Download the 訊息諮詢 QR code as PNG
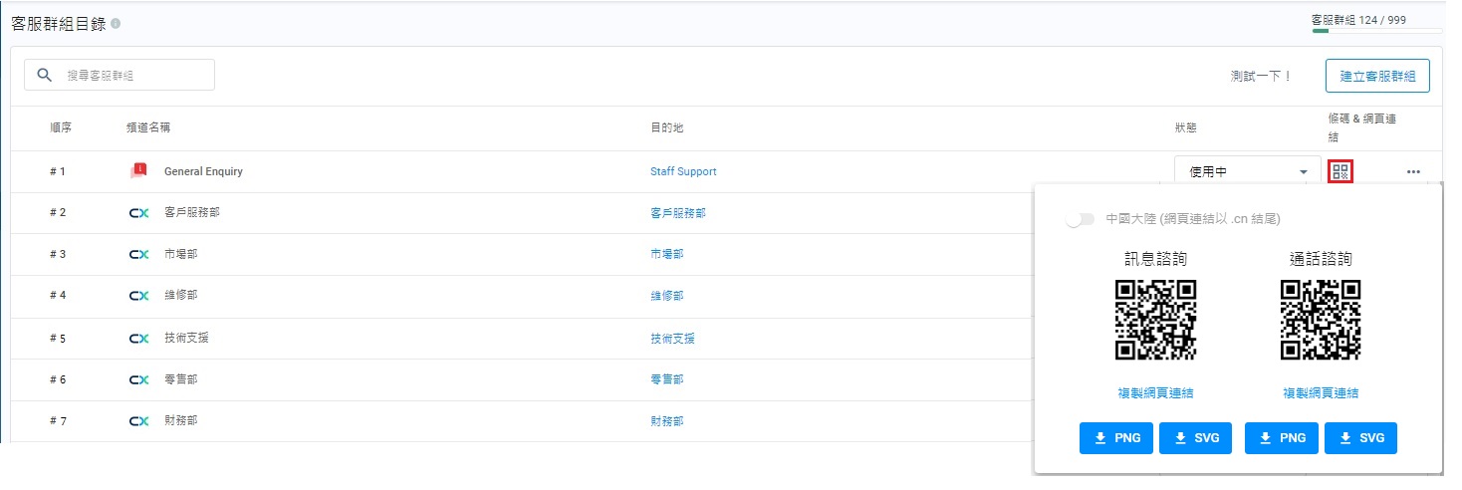This screenshot has height=490, width=1462. coord(1116,438)
